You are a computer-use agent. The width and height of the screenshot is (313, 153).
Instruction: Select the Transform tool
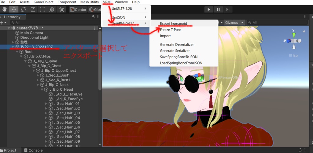(x=52, y=9)
